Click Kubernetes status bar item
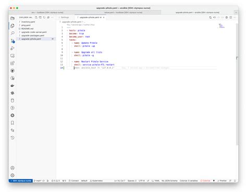The height and width of the screenshot is (194, 247). 96,181
